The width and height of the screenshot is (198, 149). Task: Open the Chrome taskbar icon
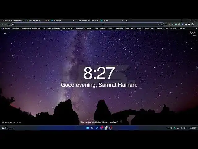pos(106,128)
